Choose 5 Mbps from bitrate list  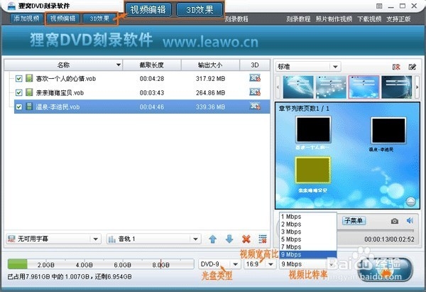pos(308,239)
